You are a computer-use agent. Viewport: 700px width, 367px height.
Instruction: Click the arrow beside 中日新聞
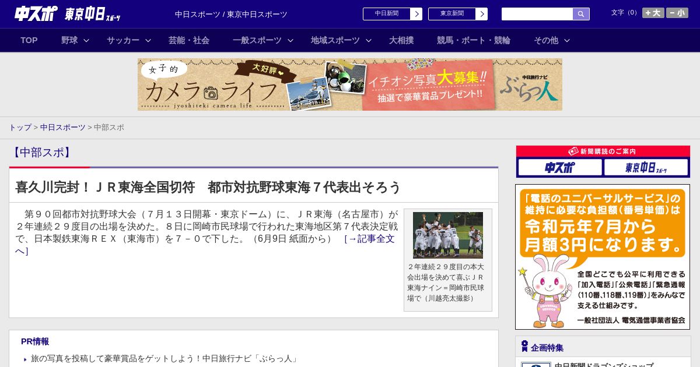point(416,14)
